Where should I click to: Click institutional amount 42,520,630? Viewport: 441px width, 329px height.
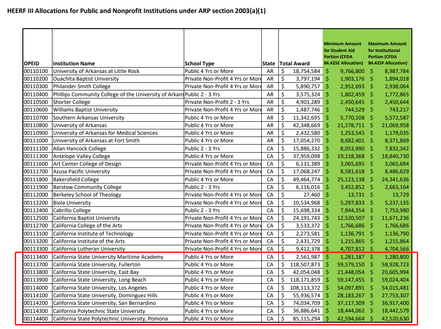point(395,319)
